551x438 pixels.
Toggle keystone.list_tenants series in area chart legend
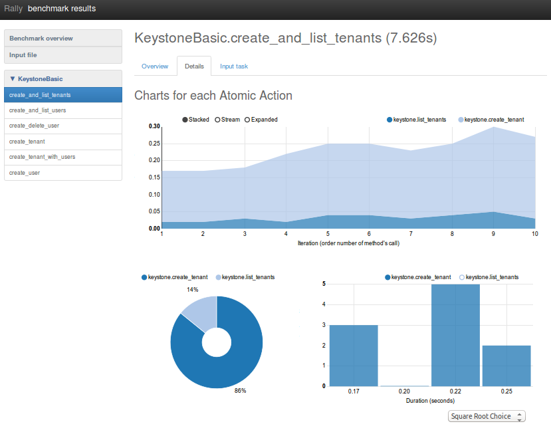(389, 120)
